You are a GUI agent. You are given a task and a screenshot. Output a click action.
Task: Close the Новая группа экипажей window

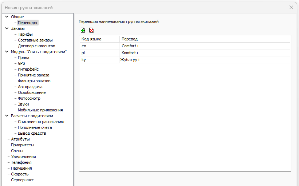(291, 7)
